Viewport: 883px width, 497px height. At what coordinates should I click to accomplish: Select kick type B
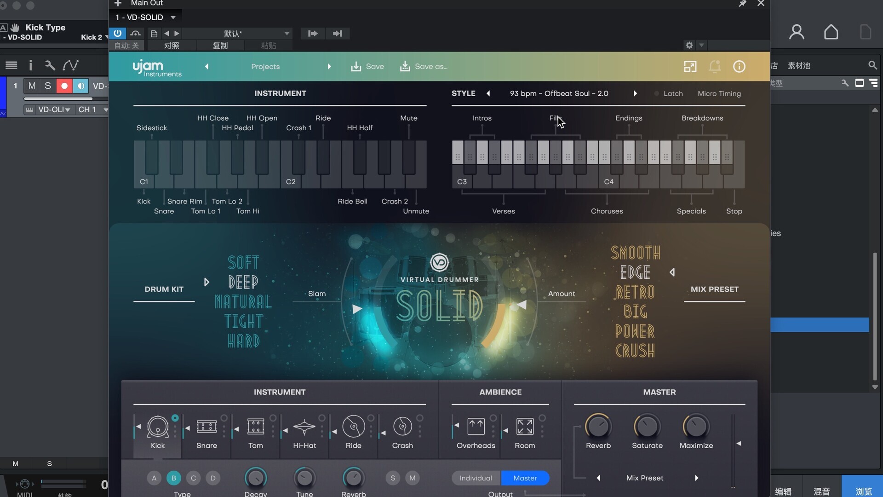[174, 478]
